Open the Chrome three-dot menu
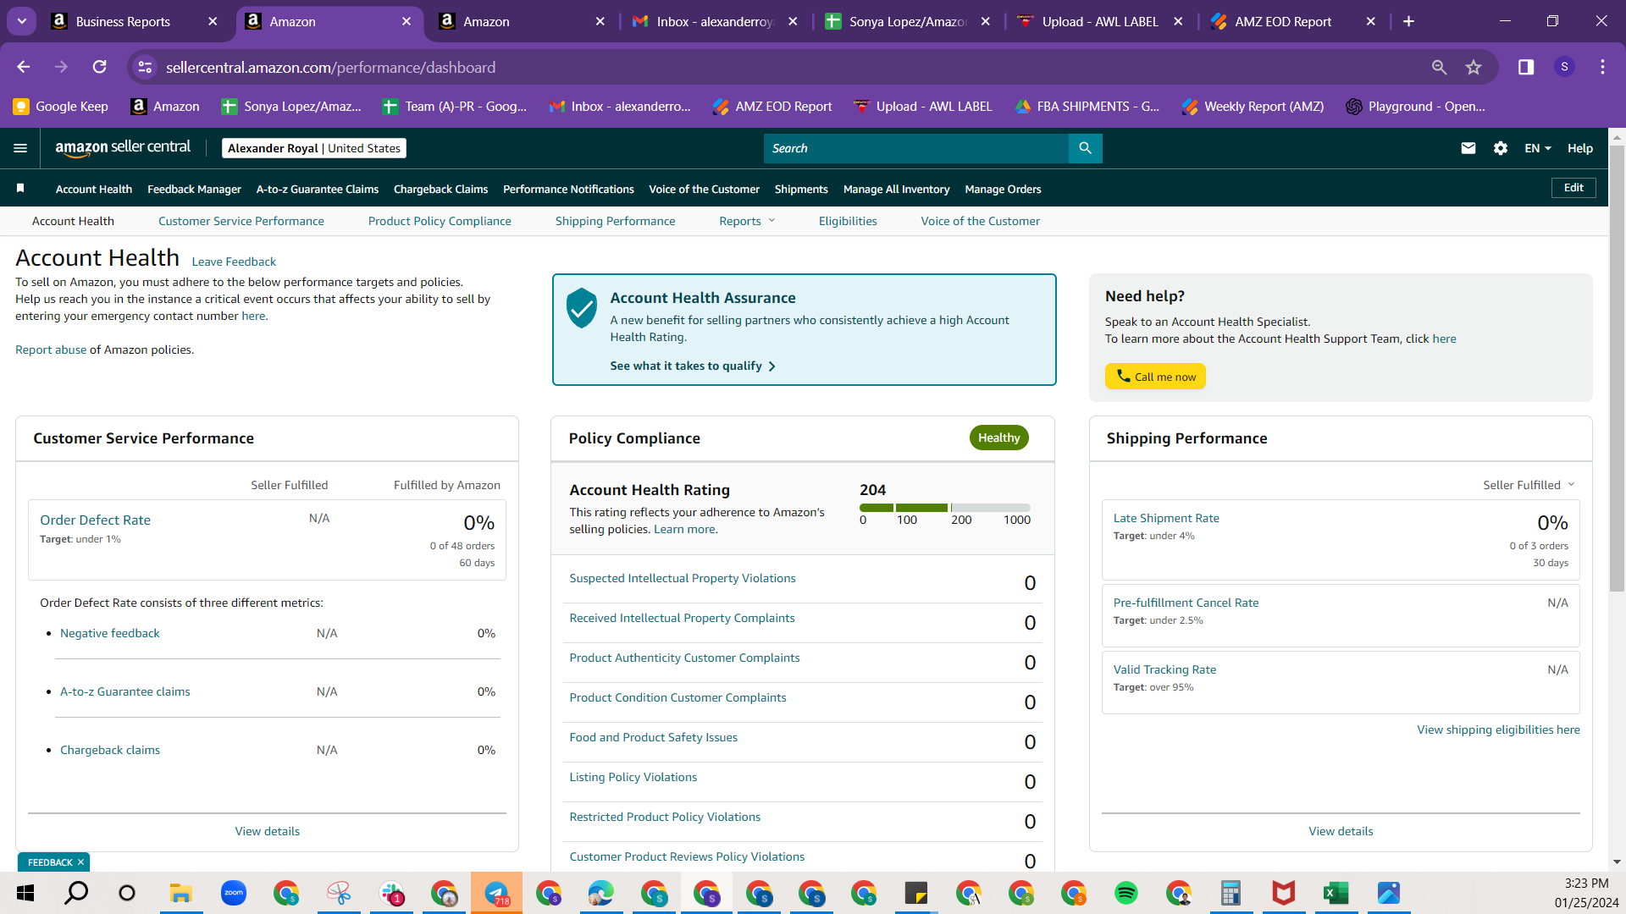Image resolution: width=1626 pixels, height=914 pixels. [1602, 67]
